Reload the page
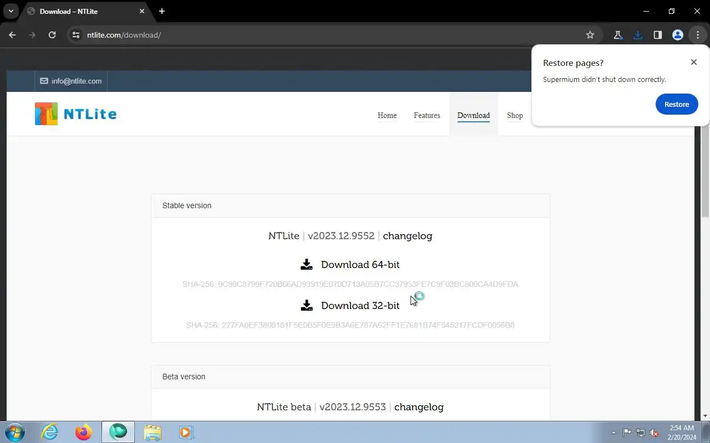710x443 pixels. coord(52,35)
